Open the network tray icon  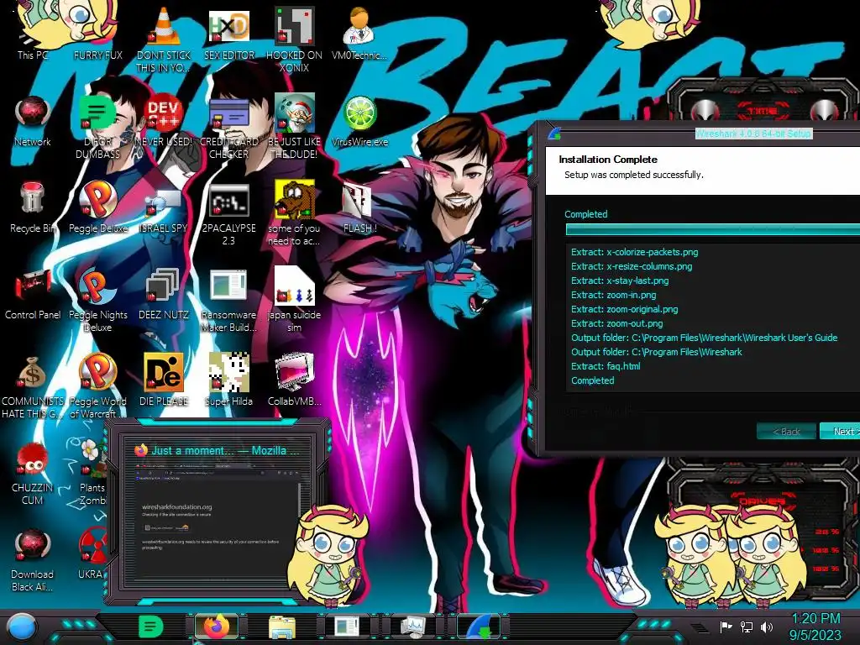pos(747,627)
